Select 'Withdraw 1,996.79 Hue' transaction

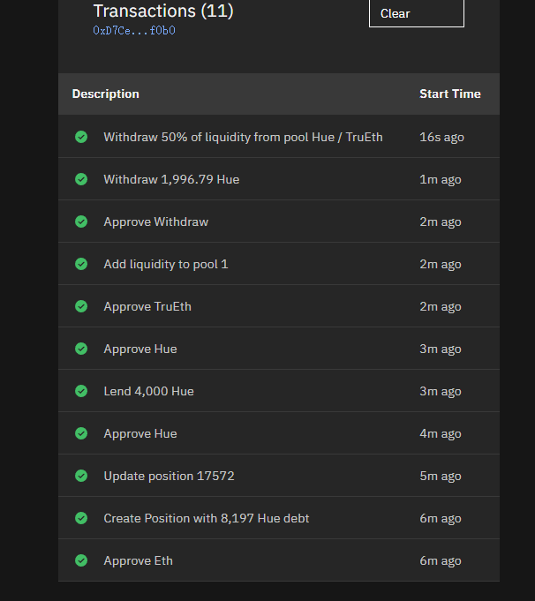pyautogui.click(x=171, y=179)
